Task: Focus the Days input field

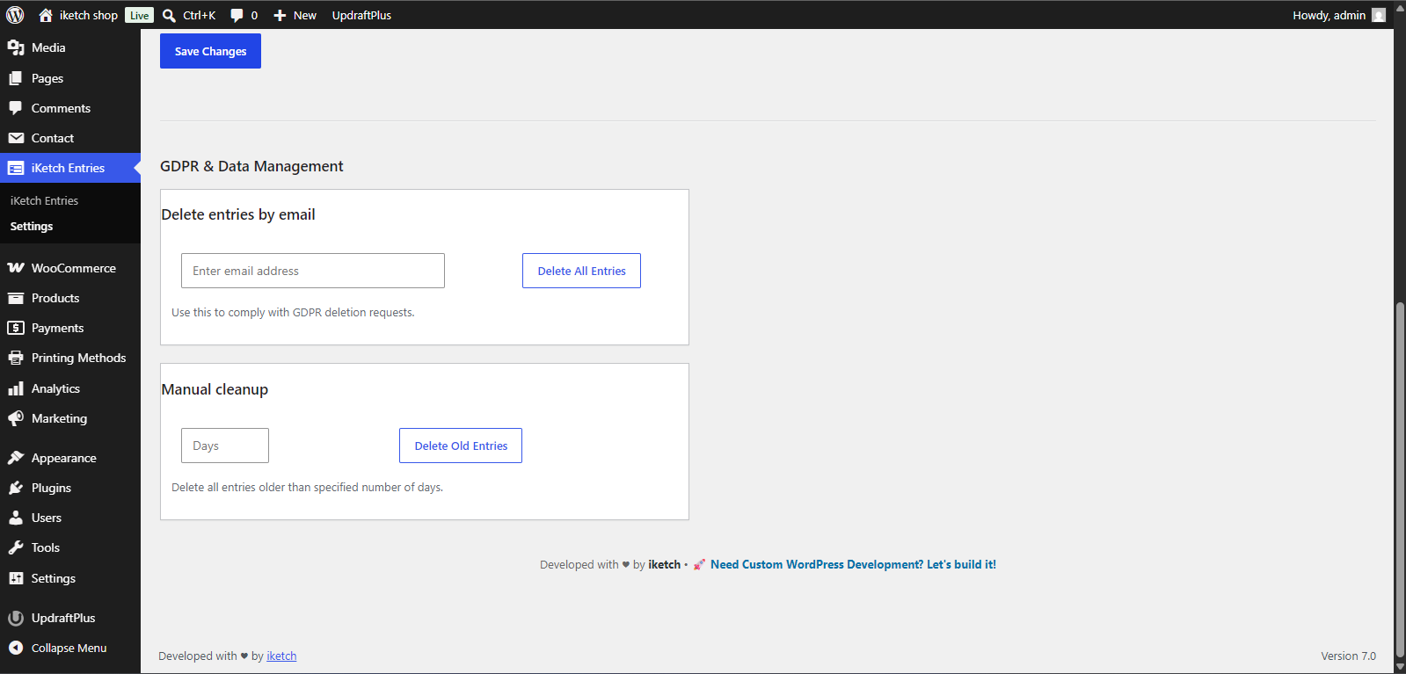Action: point(225,446)
